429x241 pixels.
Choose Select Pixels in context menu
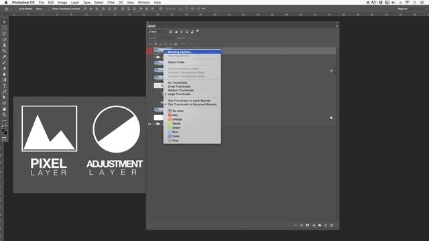(176, 62)
